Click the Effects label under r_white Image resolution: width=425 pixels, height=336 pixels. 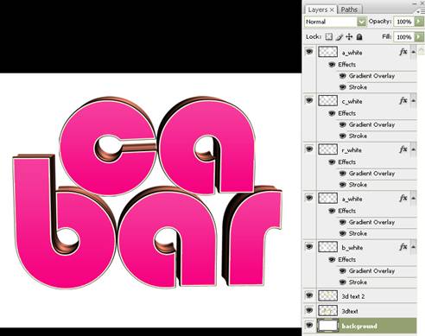click(x=347, y=162)
